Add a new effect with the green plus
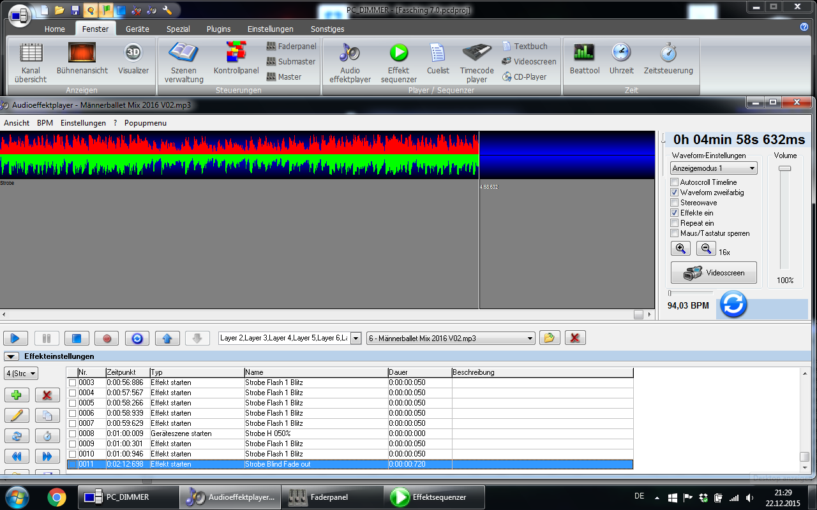The height and width of the screenshot is (510, 817). pyautogui.click(x=17, y=395)
